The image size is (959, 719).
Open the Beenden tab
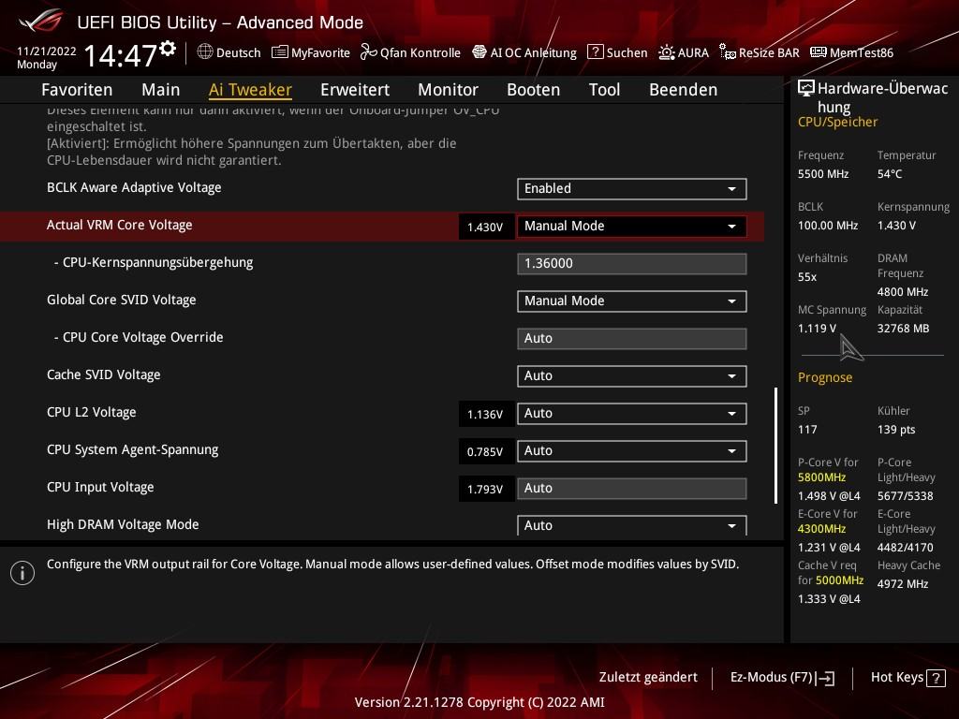pyautogui.click(x=683, y=90)
